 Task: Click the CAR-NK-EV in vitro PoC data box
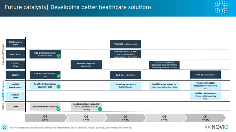pos(45,75)
